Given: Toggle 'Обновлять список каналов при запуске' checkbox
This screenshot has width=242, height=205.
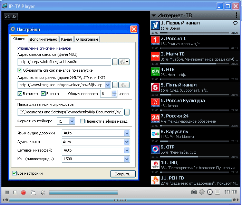Looking at the screenshot, I should (x=20, y=70).
